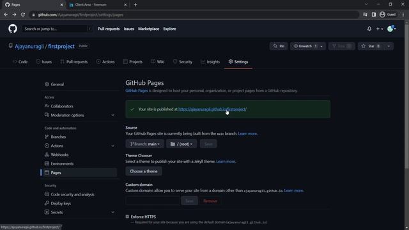Select Pages in settings sidebar
409x230 pixels.
(79, 172)
